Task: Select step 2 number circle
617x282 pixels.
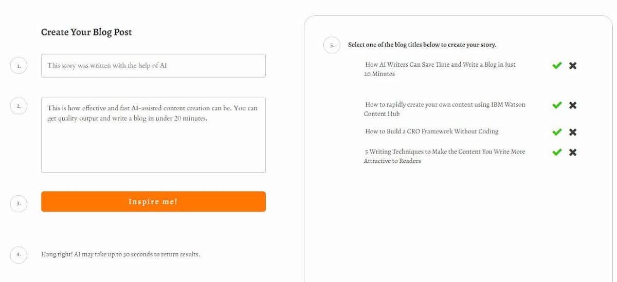Action: tap(19, 106)
